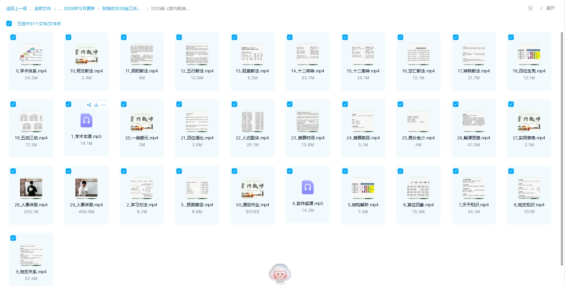Viewport: 565px width, 286px height.
Task: Click file name 8_地支知识.mp4
Action: [529, 205]
